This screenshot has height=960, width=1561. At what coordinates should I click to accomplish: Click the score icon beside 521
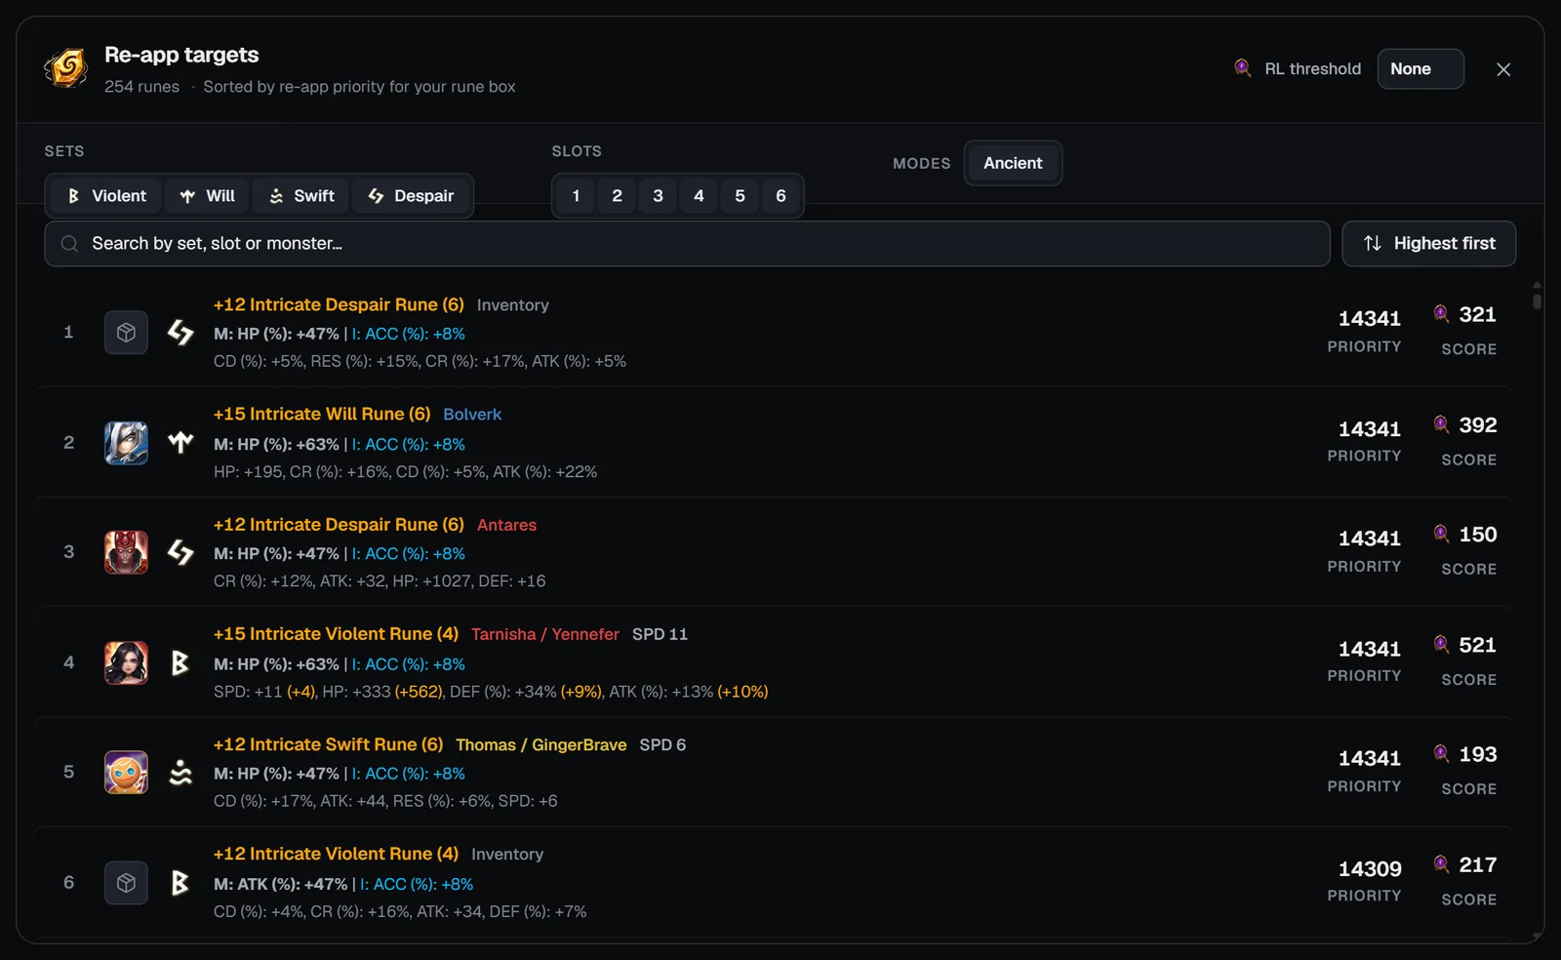tap(1441, 644)
